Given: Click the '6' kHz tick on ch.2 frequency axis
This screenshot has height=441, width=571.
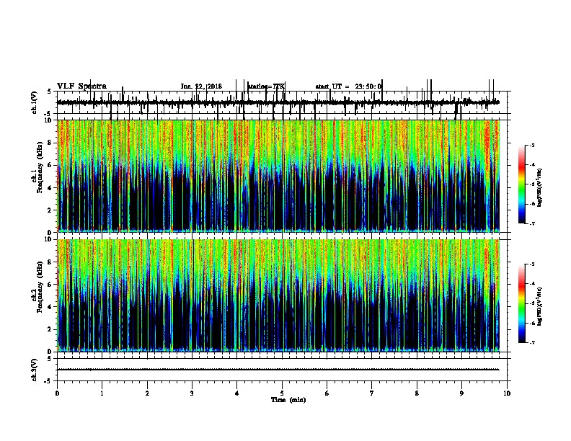Looking at the screenshot, I should [50, 285].
